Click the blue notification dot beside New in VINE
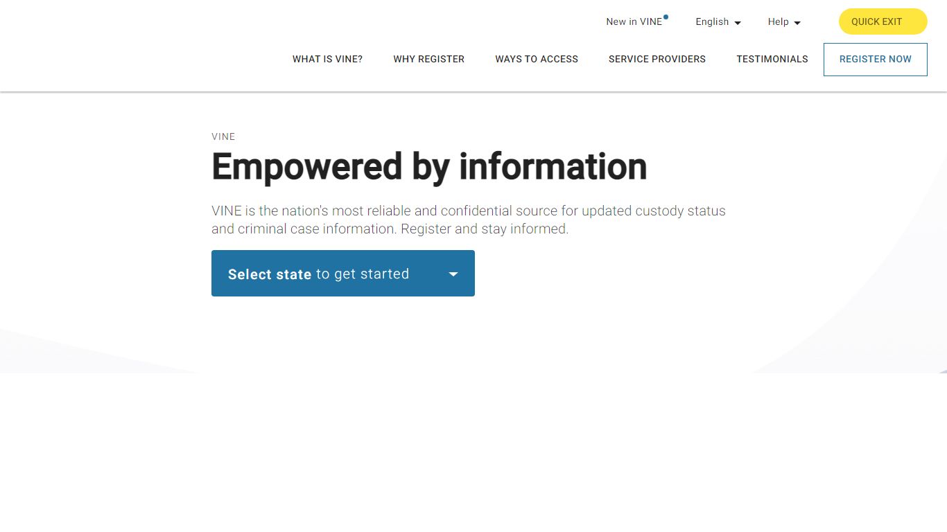The height and width of the screenshot is (532, 947). point(666,17)
